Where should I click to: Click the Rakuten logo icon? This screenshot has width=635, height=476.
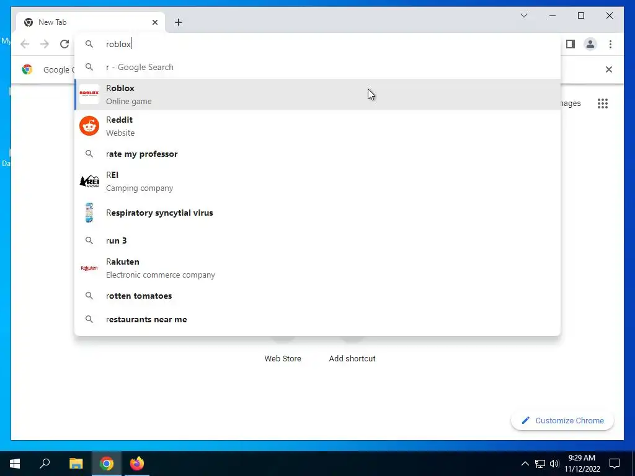tap(89, 268)
